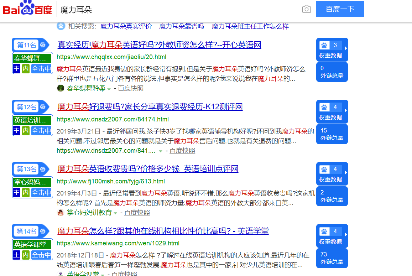Open related search 魔力耳朵班主任工作怎么样

[x=250, y=26]
